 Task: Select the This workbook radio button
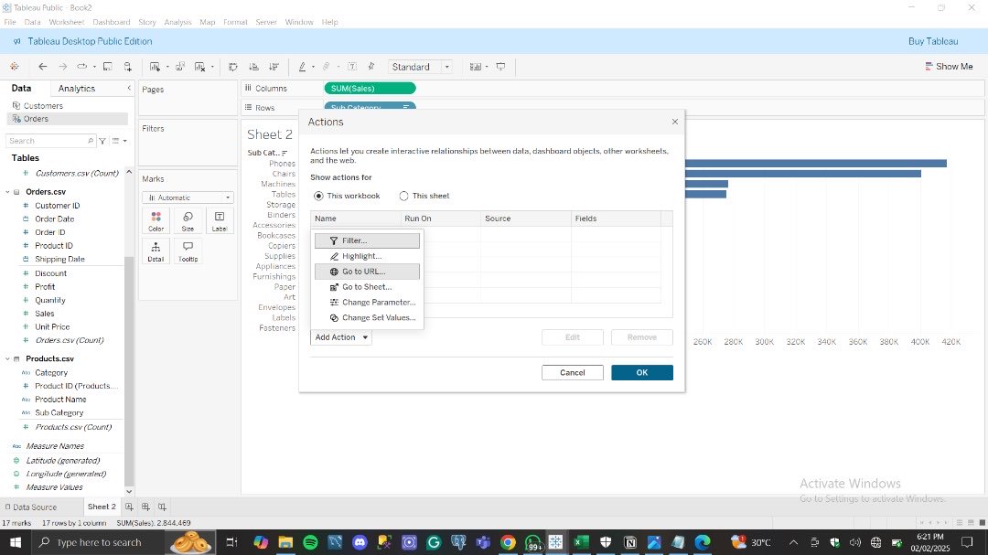(319, 196)
